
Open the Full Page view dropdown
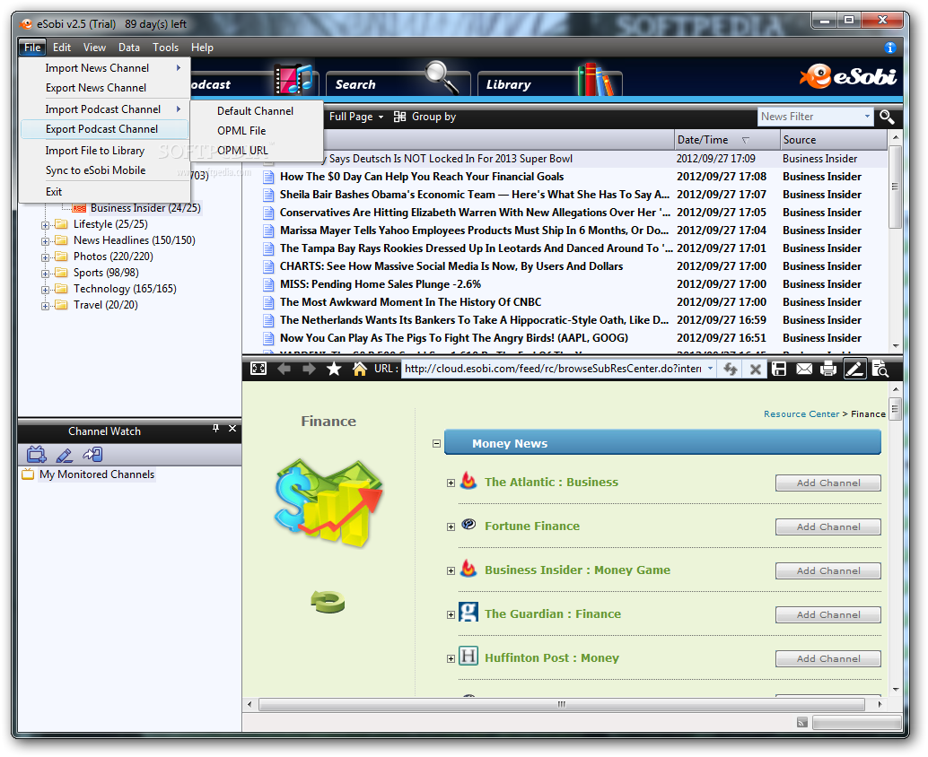tap(381, 117)
